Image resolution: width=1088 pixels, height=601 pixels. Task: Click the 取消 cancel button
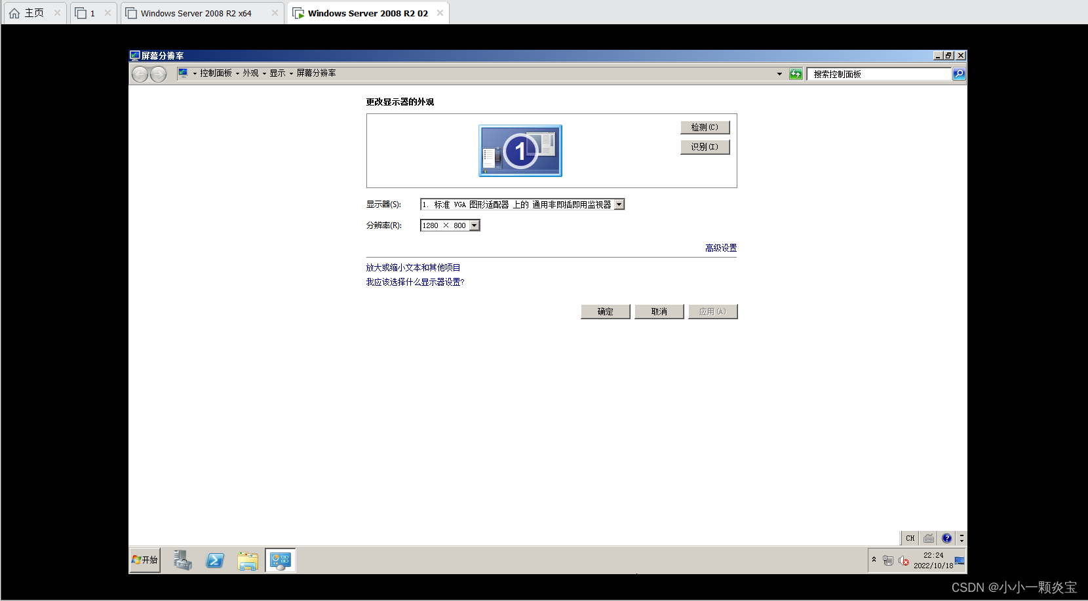coord(659,311)
